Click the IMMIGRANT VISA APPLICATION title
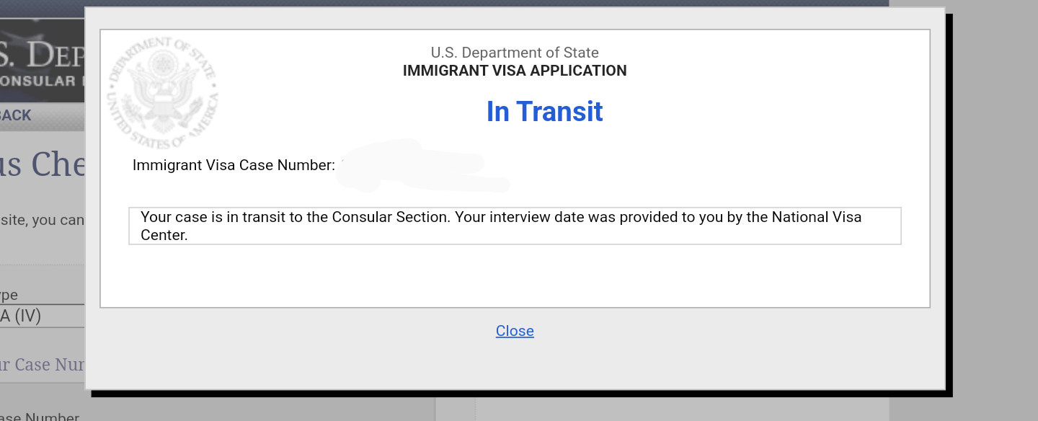 click(515, 71)
